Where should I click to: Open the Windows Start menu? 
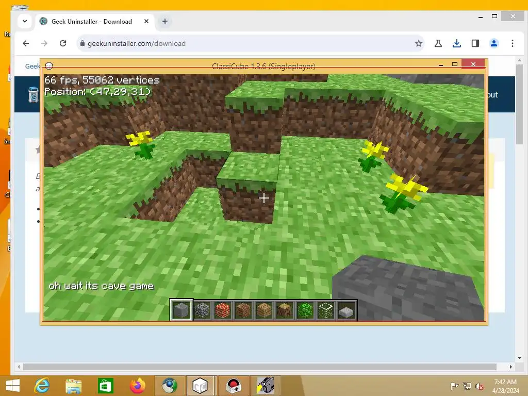tap(13, 386)
